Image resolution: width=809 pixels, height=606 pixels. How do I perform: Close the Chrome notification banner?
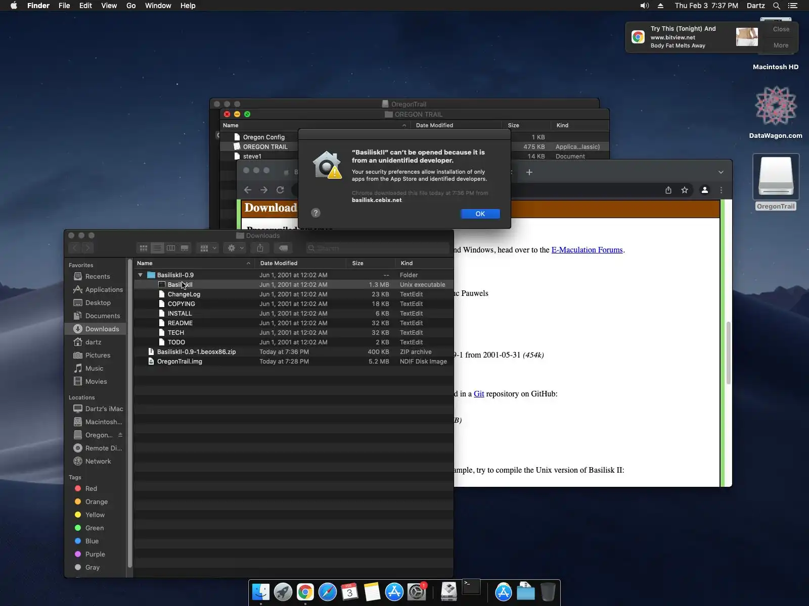pos(781,29)
